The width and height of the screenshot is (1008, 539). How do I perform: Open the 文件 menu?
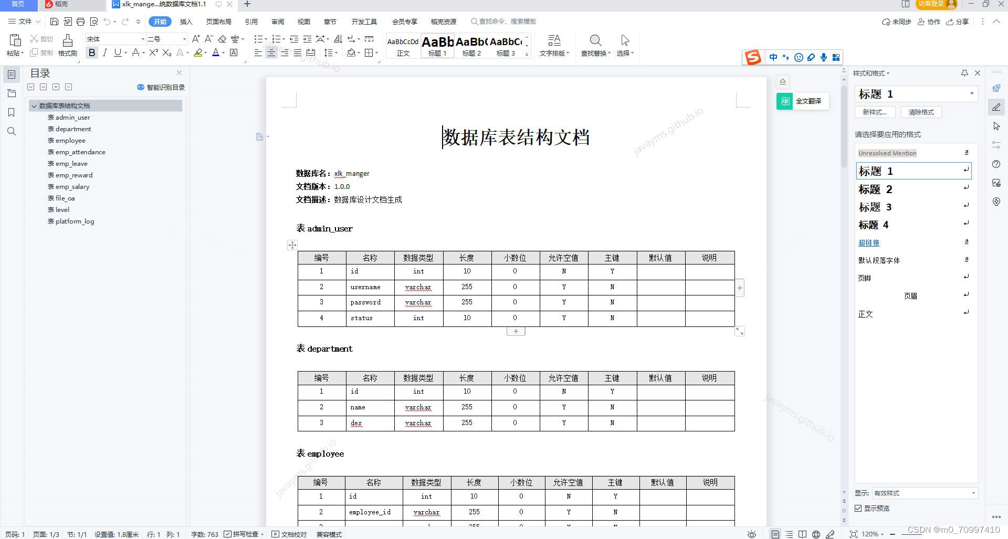pos(24,22)
